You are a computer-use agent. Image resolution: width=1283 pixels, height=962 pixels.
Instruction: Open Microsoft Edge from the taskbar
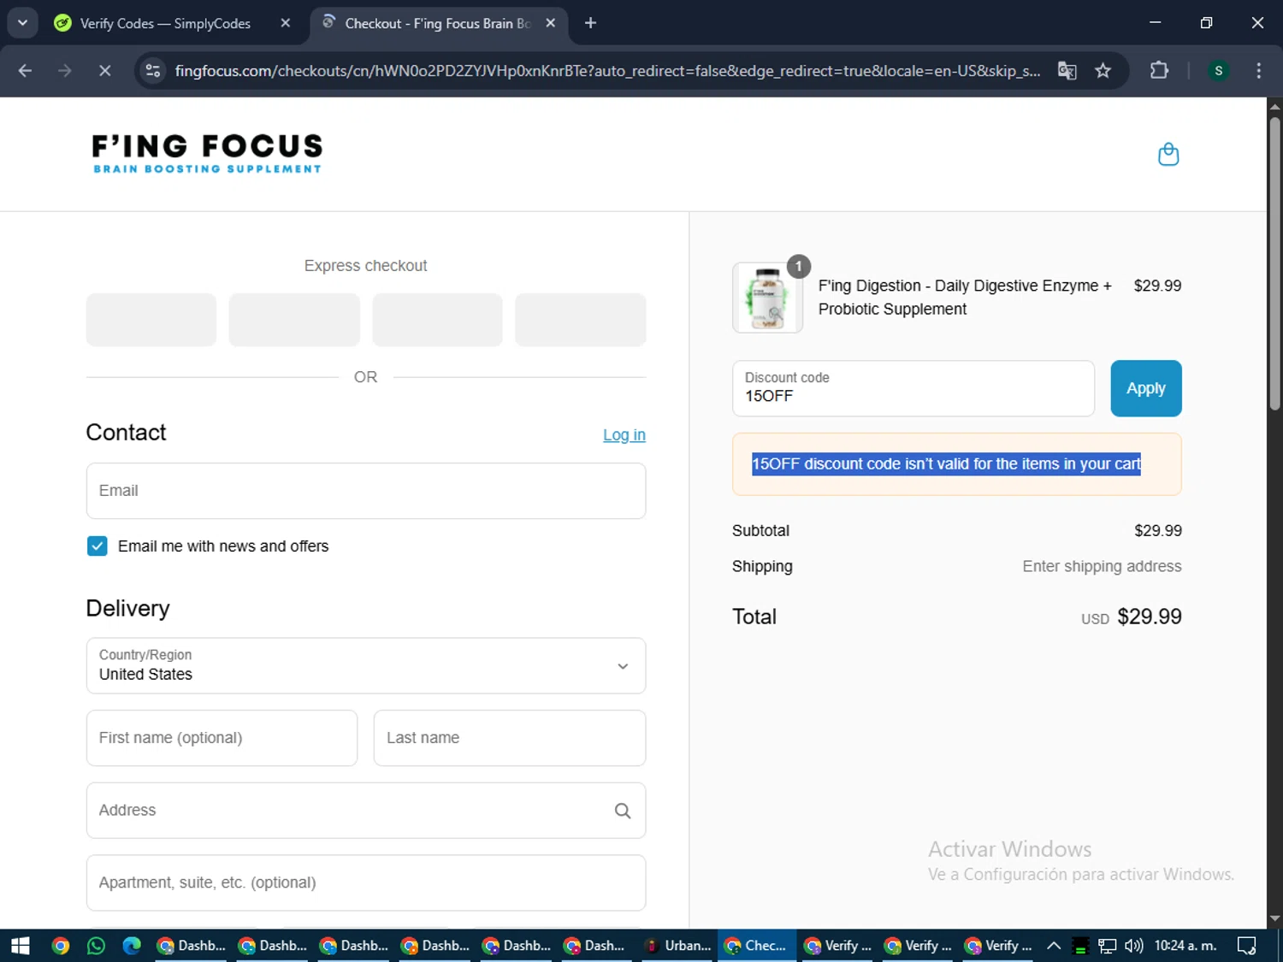tap(132, 946)
